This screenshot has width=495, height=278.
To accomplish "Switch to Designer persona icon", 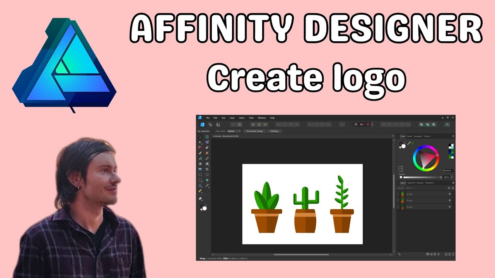I will (202, 125).
